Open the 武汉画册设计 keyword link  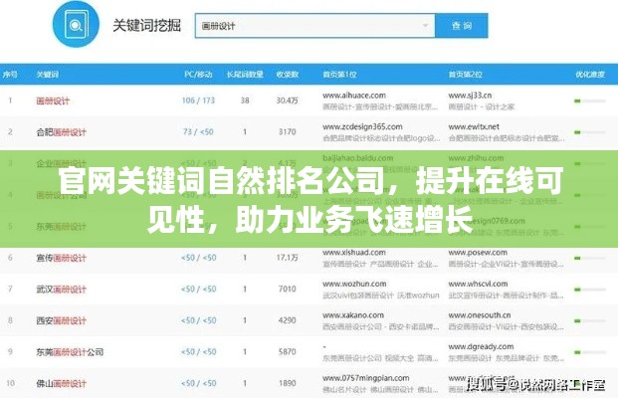pyautogui.click(x=62, y=290)
